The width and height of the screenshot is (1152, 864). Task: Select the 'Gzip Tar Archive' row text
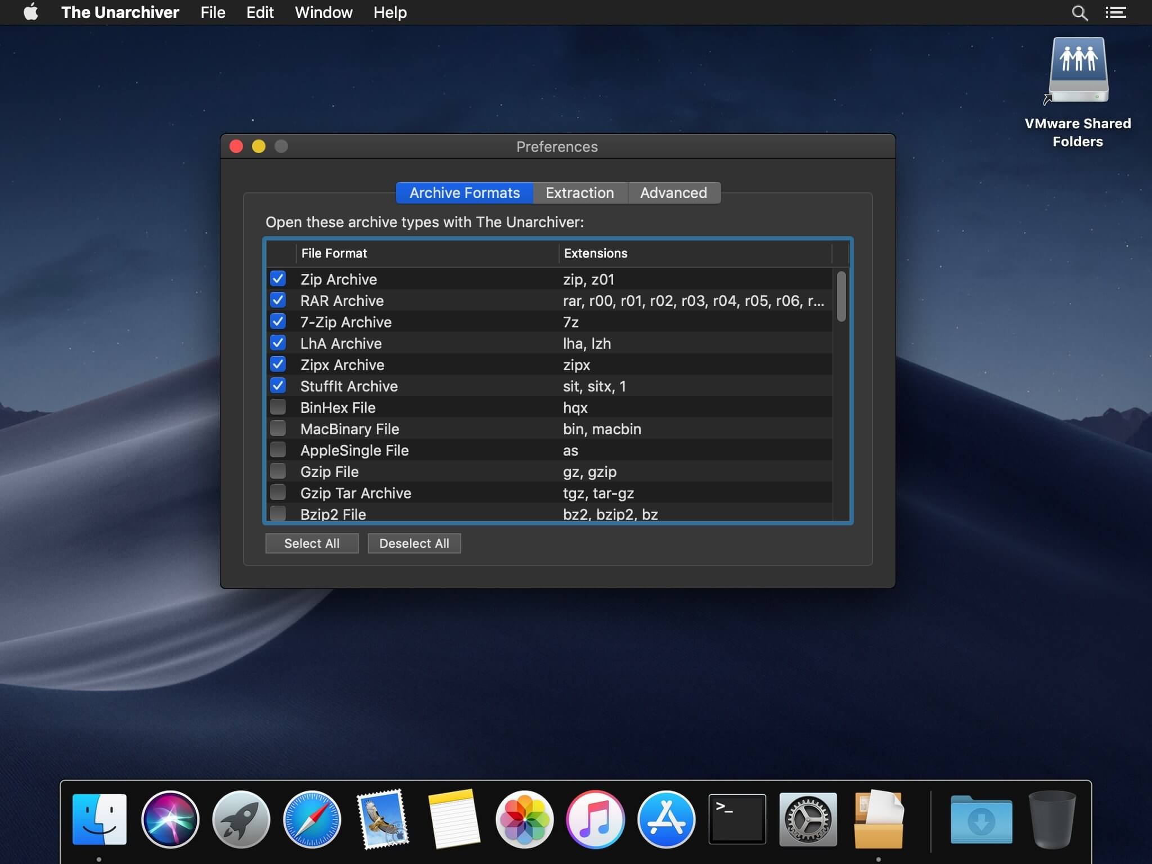click(356, 493)
